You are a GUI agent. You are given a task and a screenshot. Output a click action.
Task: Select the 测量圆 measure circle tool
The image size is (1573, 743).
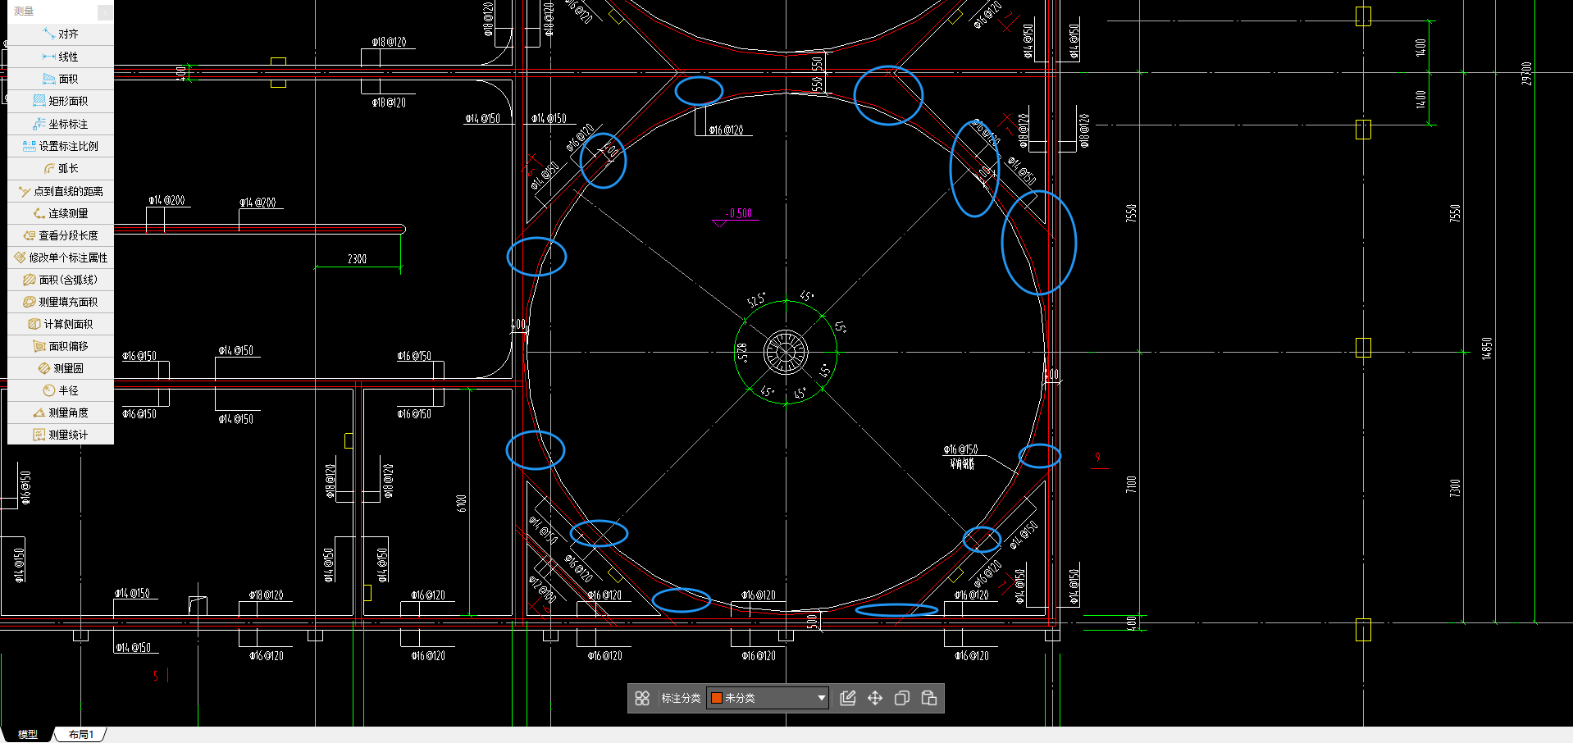tap(61, 368)
